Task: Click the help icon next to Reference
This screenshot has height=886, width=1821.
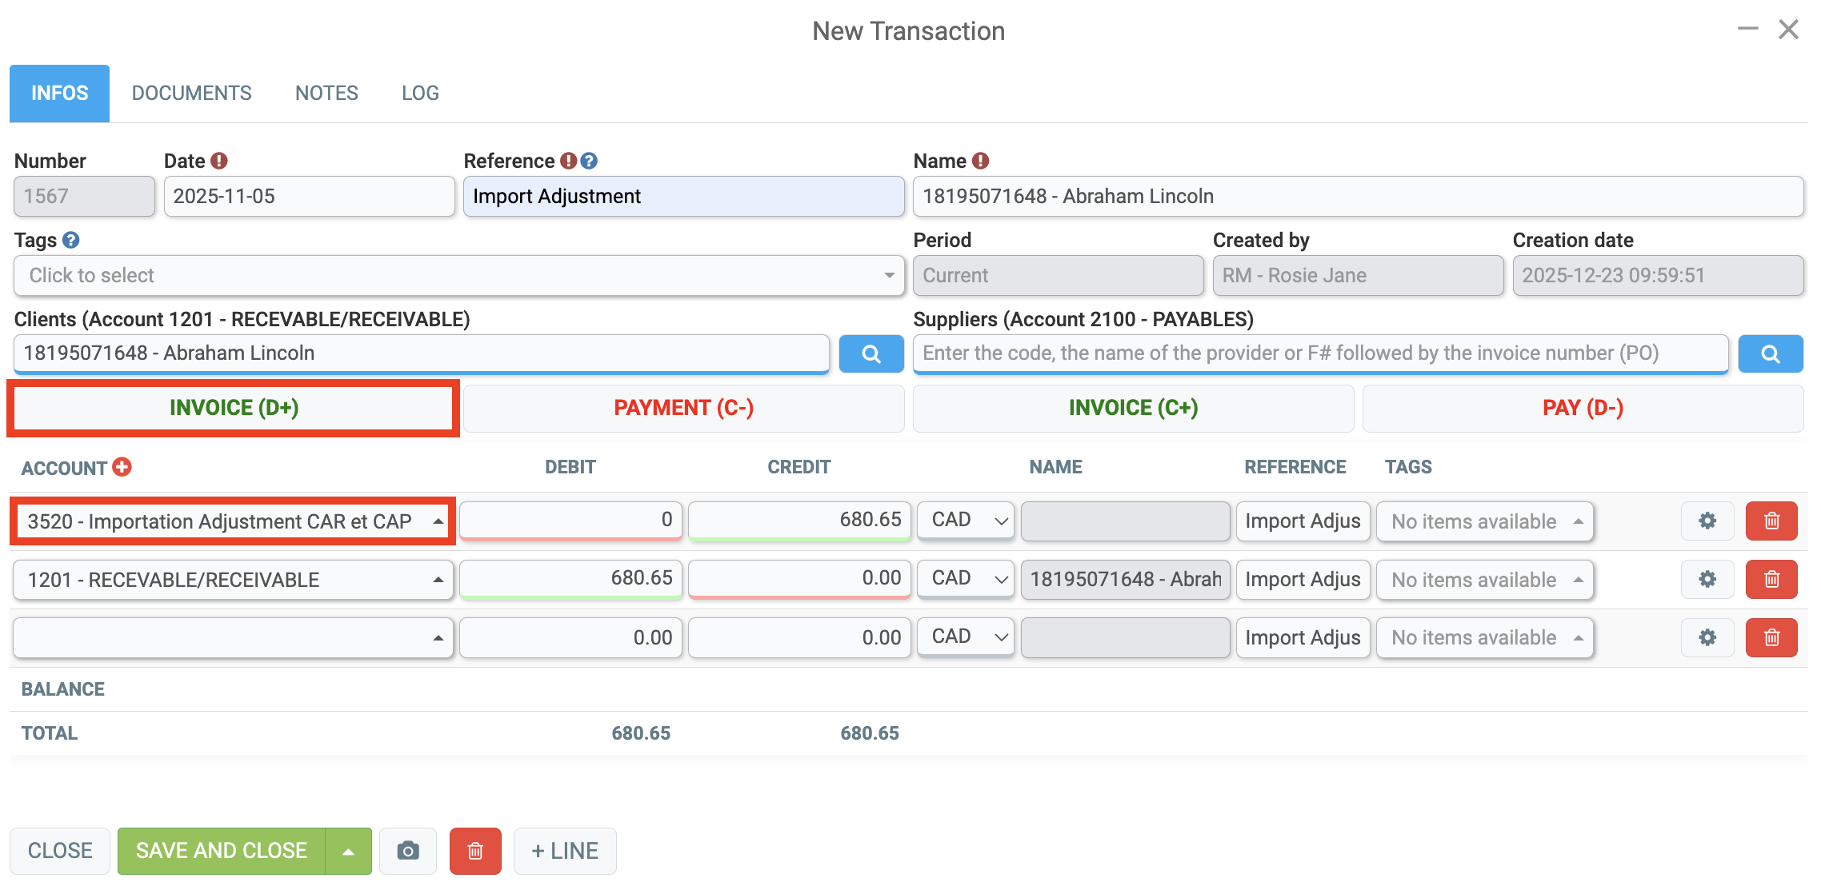Action: (x=590, y=160)
